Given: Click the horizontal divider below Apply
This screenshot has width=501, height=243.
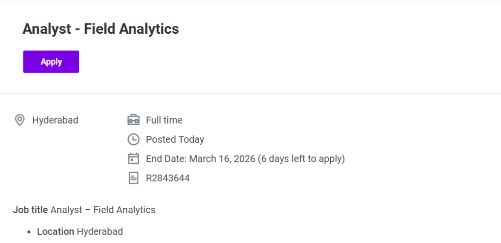Looking at the screenshot, I should [250, 93].
